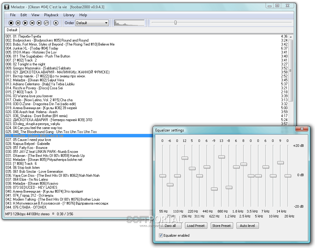Click the 220 Hz slider handle at 5
Viewport: 315px width, 248px height.
(192, 168)
